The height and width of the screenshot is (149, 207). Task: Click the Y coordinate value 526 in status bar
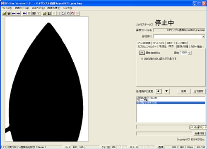pos(82,147)
